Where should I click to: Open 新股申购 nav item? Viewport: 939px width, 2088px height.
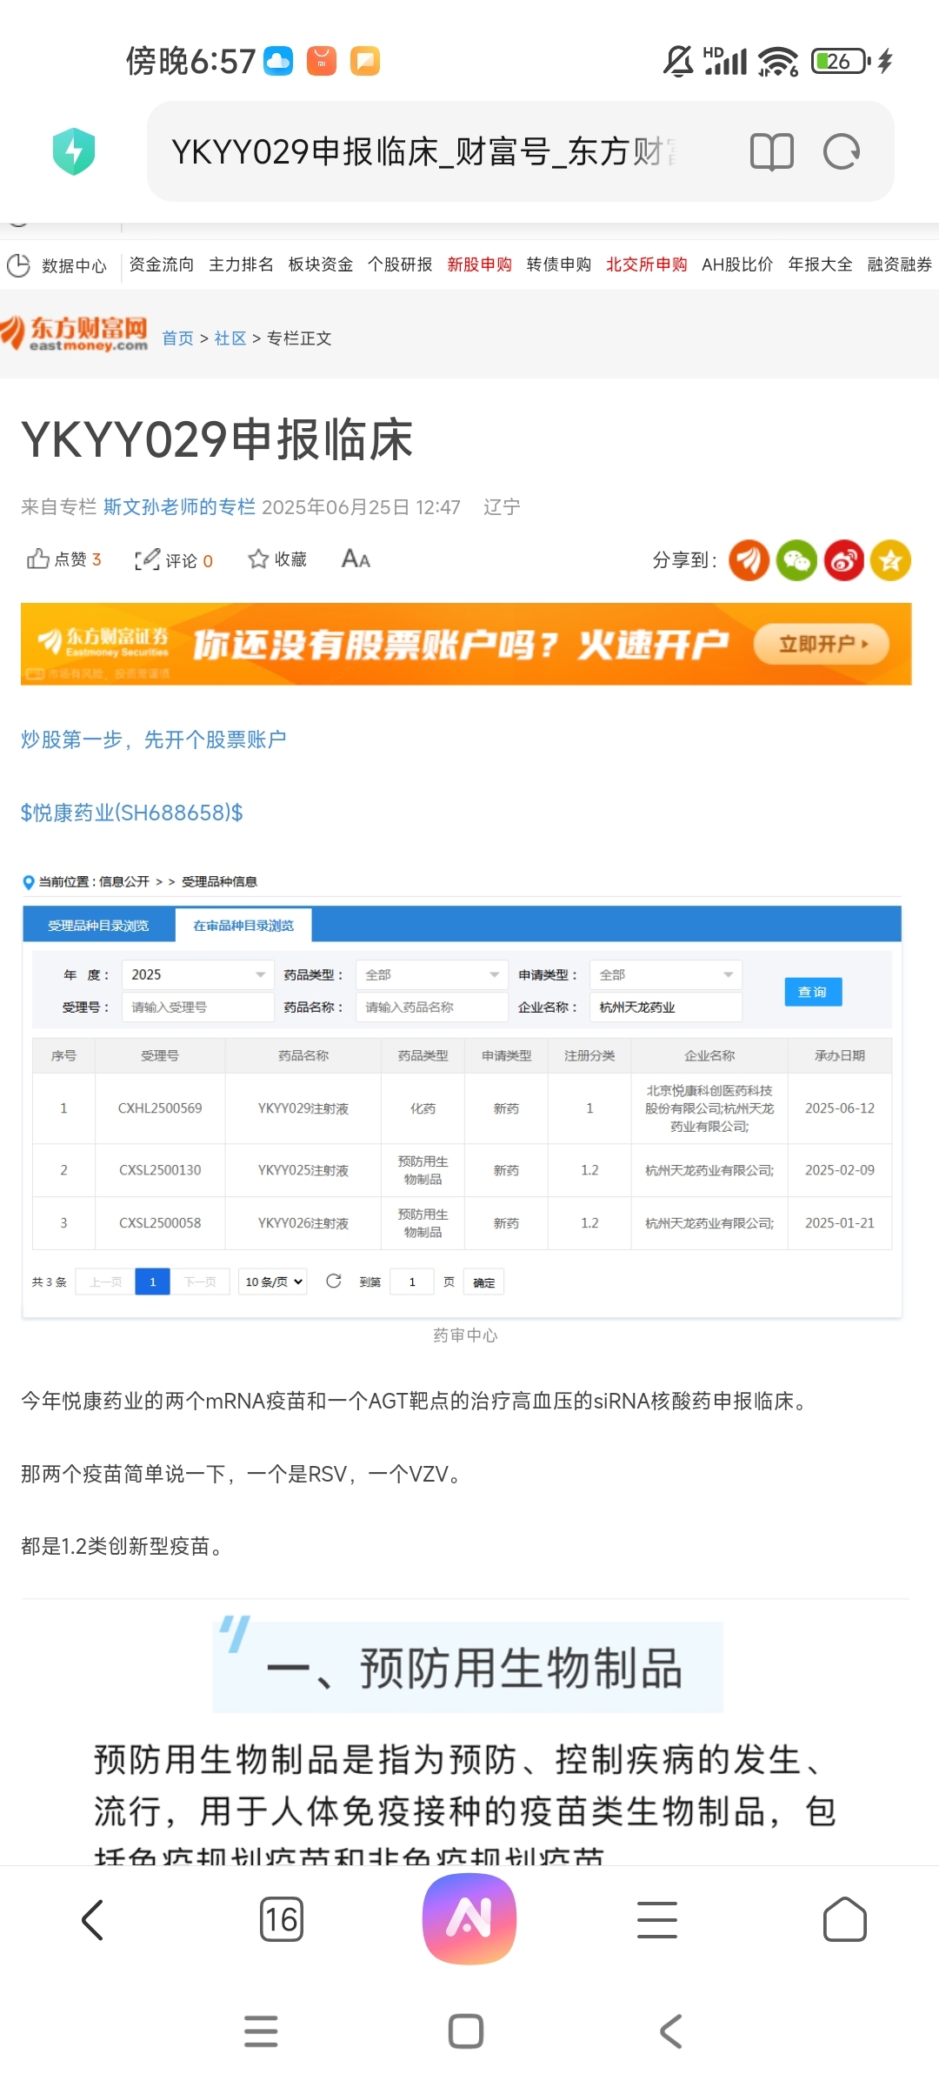[x=479, y=264]
